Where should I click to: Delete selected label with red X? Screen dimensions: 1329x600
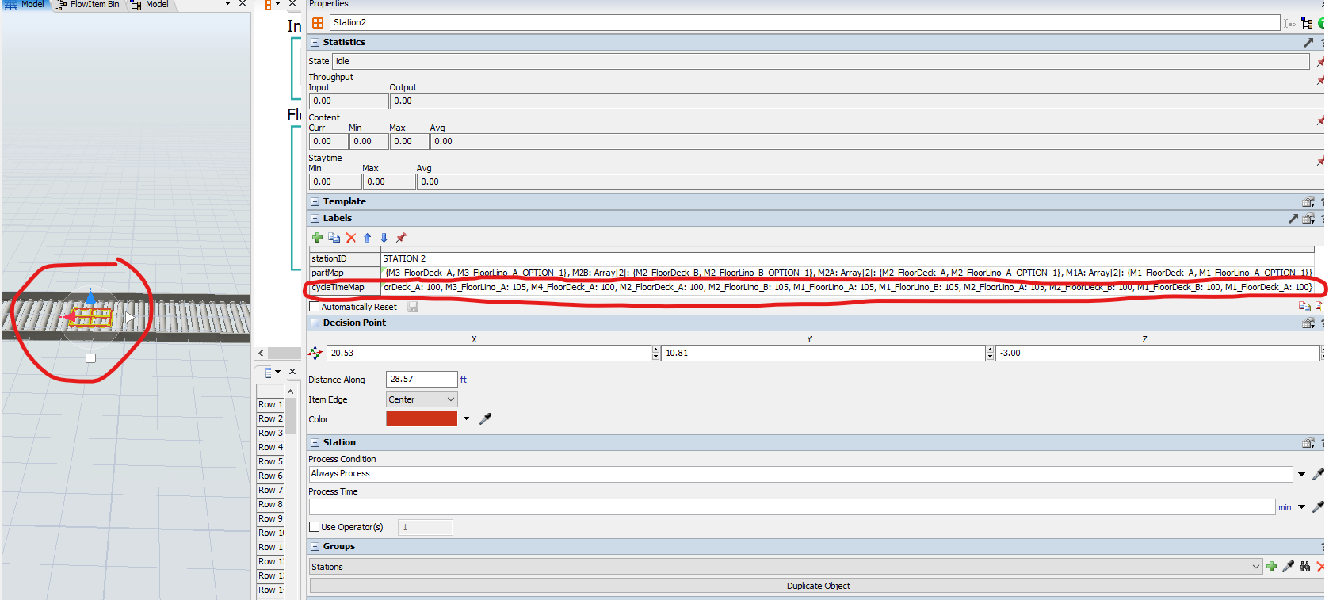pyautogui.click(x=351, y=238)
